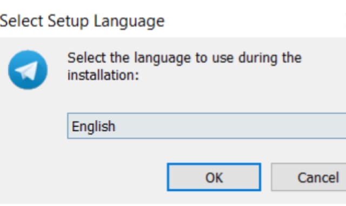The height and width of the screenshot is (206, 346).
Task: Click the word installation: in the prompt
Action: [103, 75]
